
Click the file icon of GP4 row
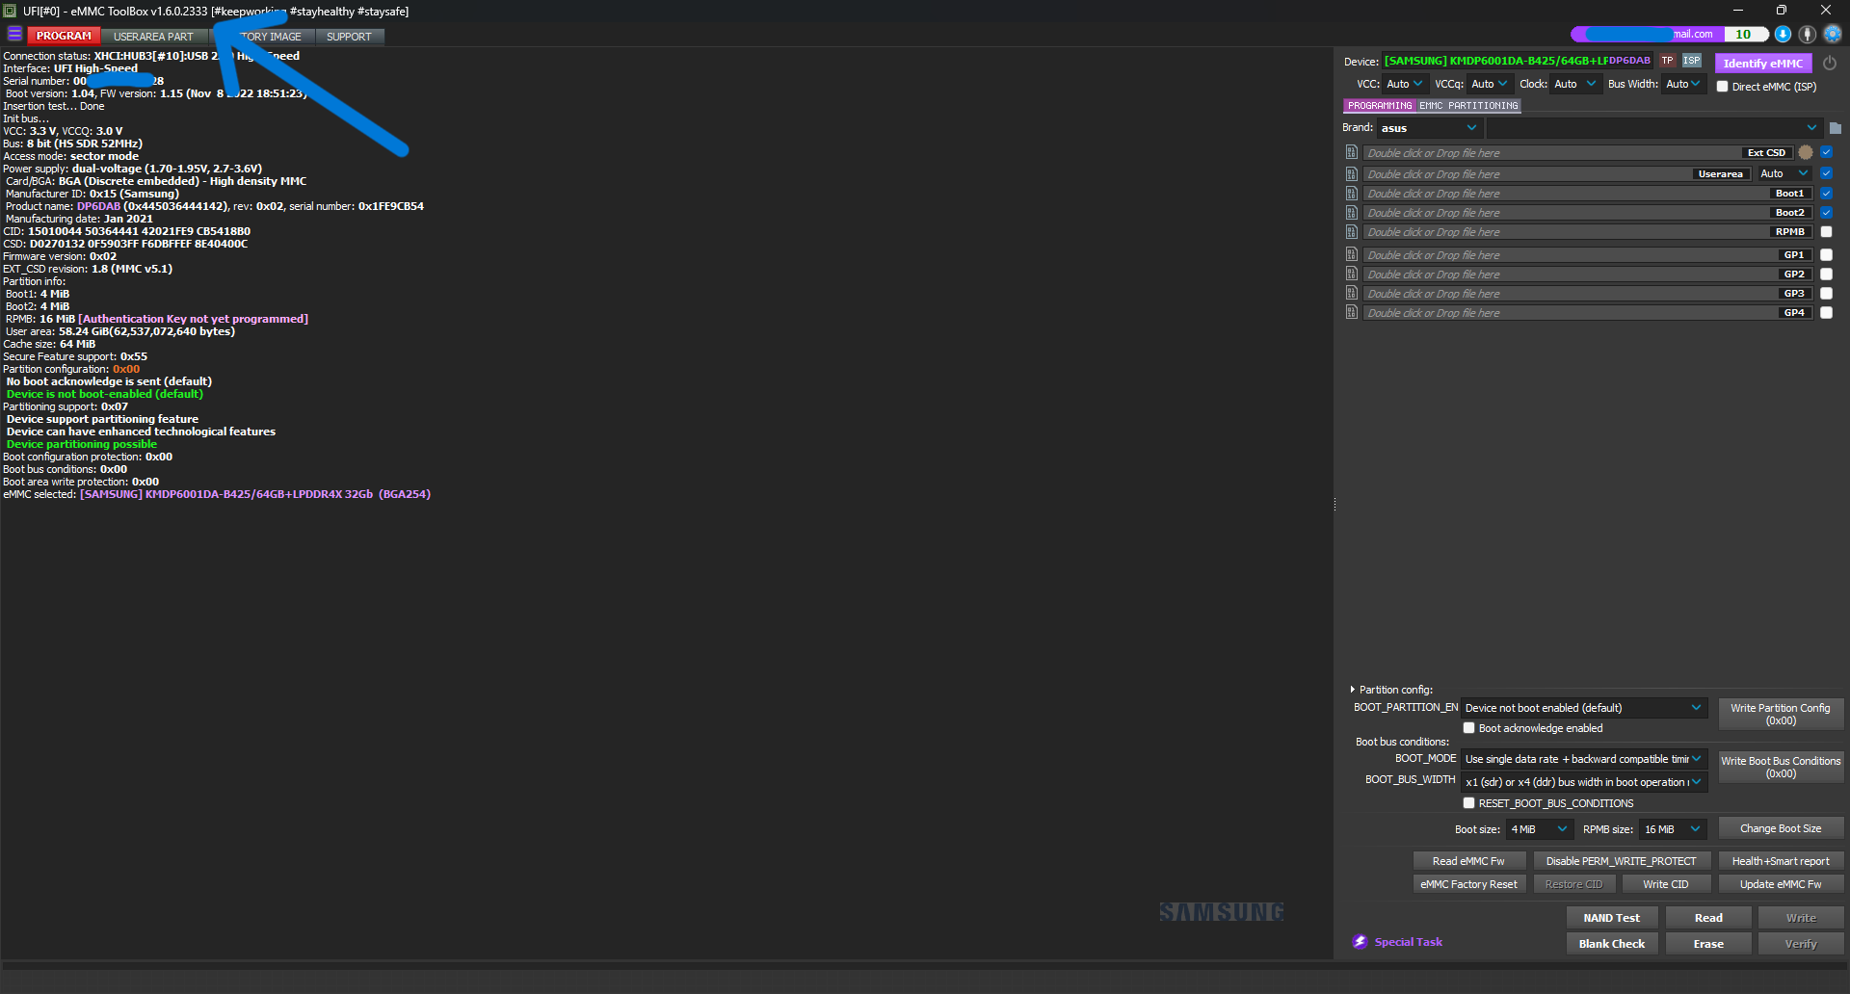tap(1352, 312)
